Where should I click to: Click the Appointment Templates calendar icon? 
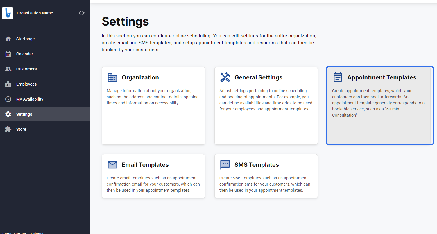pos(338,77)
